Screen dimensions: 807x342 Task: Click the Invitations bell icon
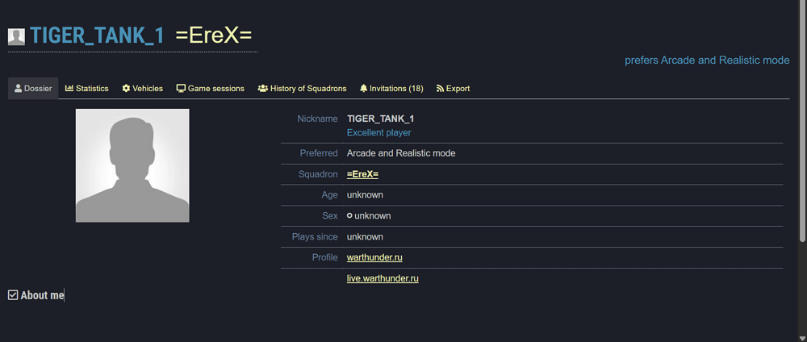[364, 89]
